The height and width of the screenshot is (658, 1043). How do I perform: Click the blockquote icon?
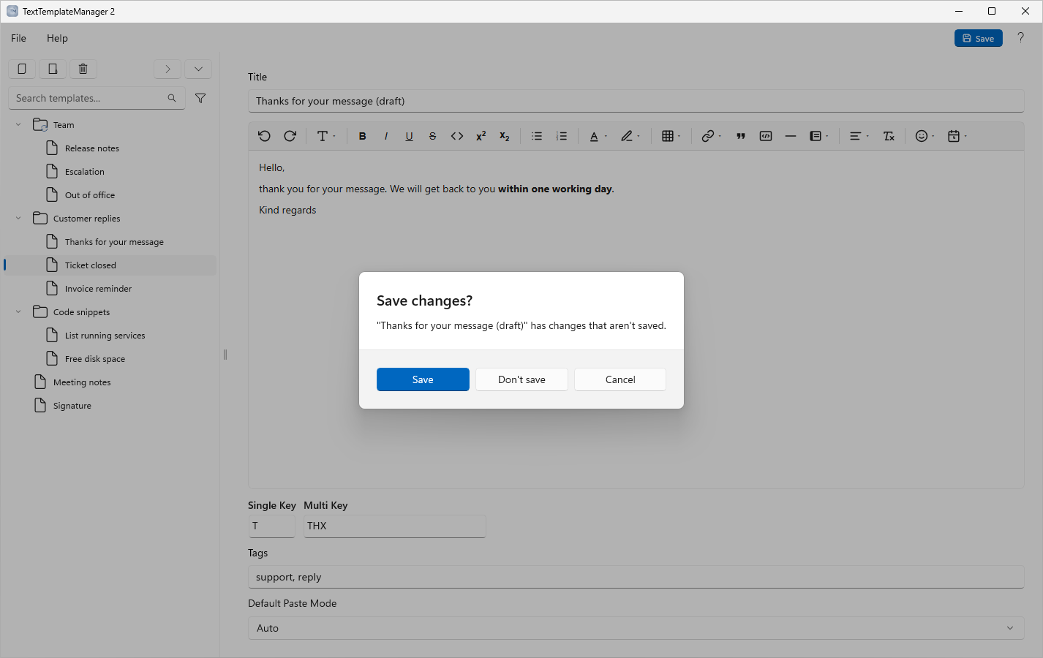coord(741,136)
